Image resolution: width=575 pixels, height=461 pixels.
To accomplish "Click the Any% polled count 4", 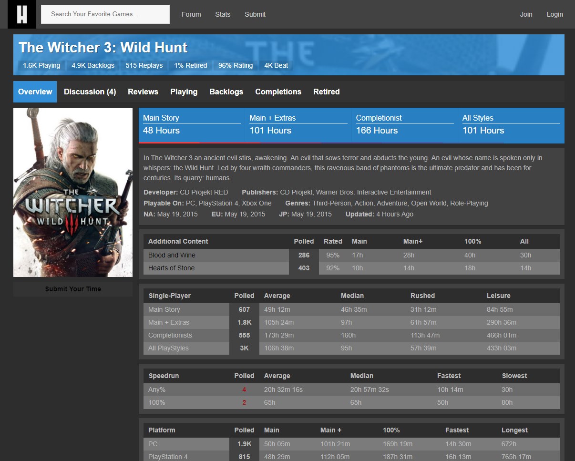I will pyautogui.click(x=244, y=389).
